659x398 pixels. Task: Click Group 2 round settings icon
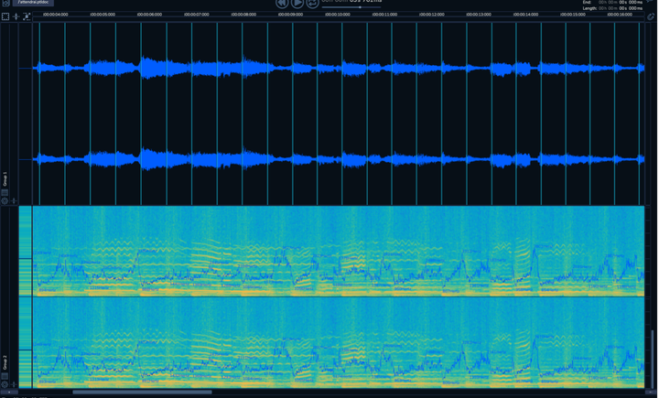tap(5, 384)
